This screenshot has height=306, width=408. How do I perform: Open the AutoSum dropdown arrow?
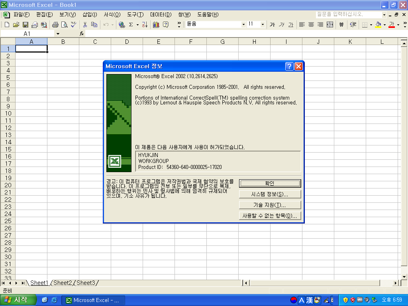[x=137, y=25]
